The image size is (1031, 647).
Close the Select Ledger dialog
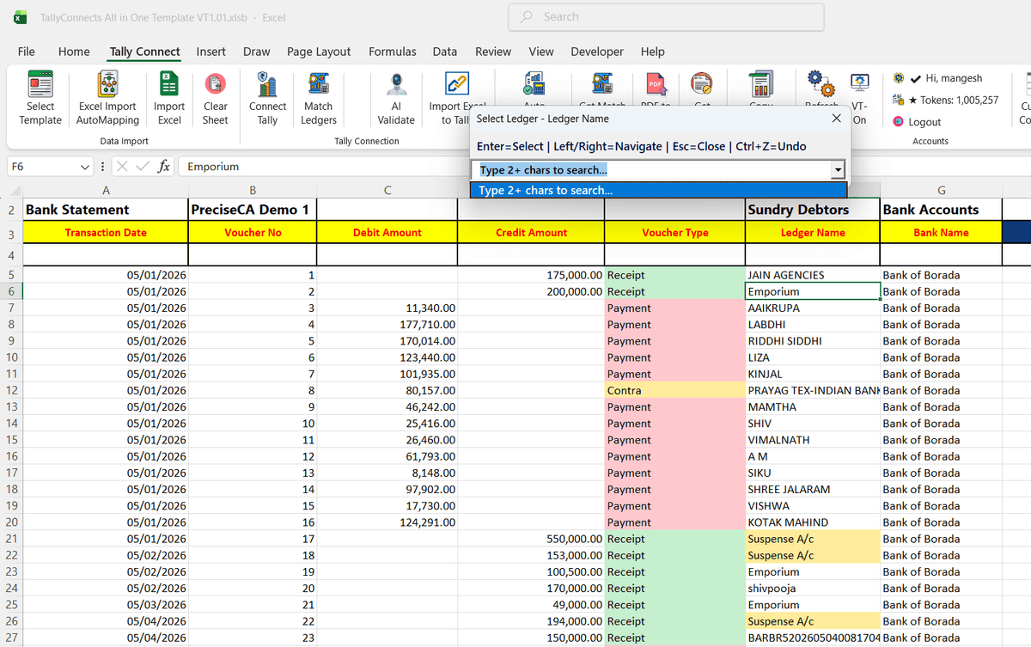[837, 119]
